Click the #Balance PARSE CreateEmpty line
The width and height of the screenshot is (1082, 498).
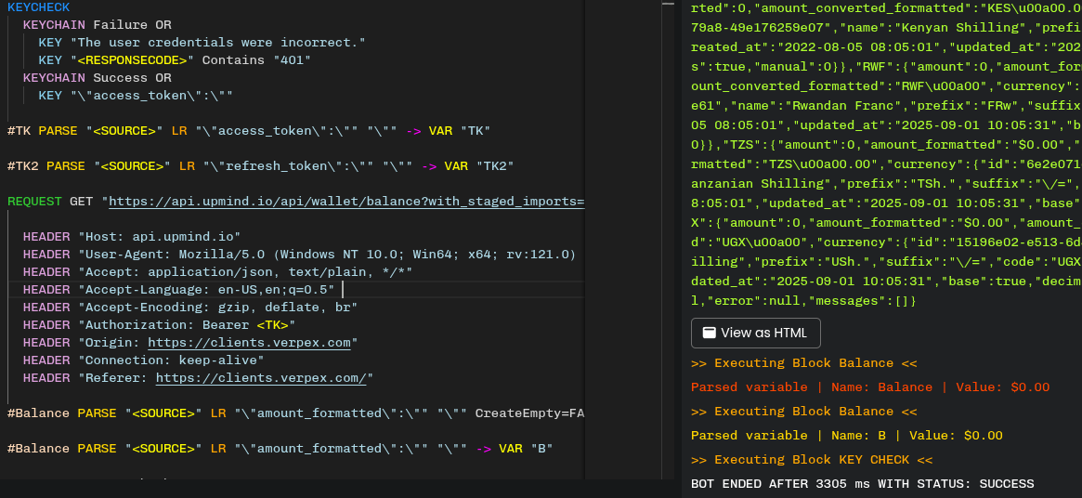click(295, 413)
